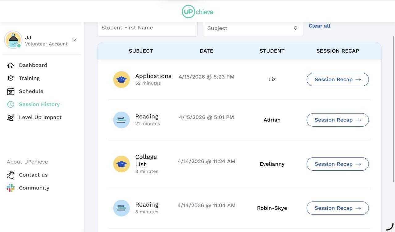Screen dimensions: 395x232
Task: Click the UPchieve logo
Action: (197, 12)
